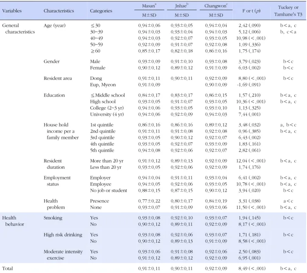Click the t value -1.69 (.091)

pos(249,85)
